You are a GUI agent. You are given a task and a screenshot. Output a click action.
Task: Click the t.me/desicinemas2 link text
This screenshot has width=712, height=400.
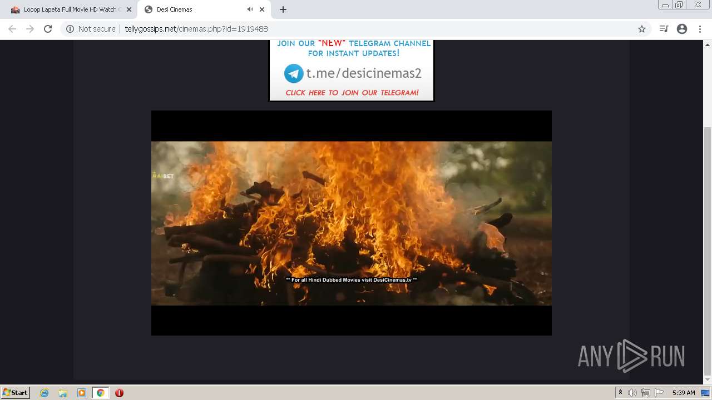[364, 73]
